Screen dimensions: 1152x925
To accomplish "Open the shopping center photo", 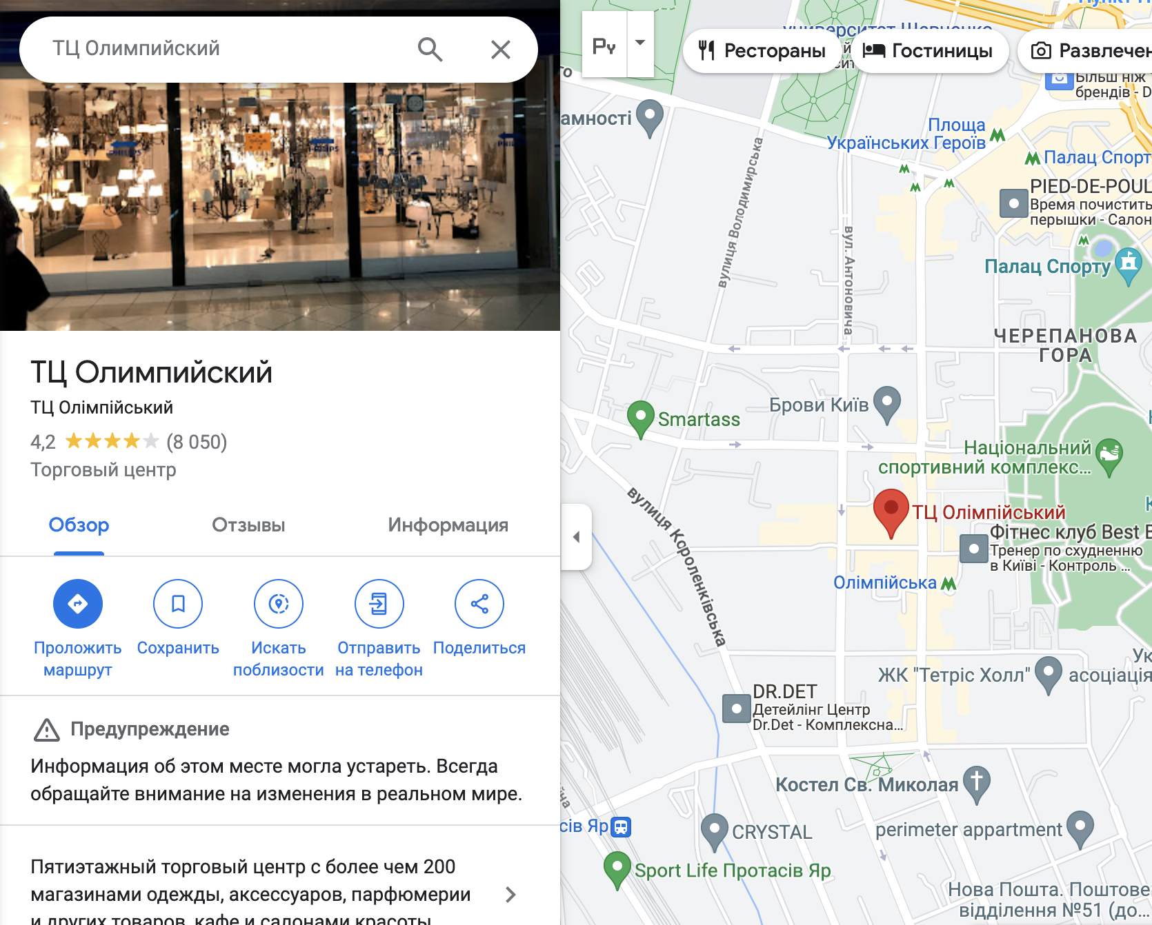I will click(280, 207).
